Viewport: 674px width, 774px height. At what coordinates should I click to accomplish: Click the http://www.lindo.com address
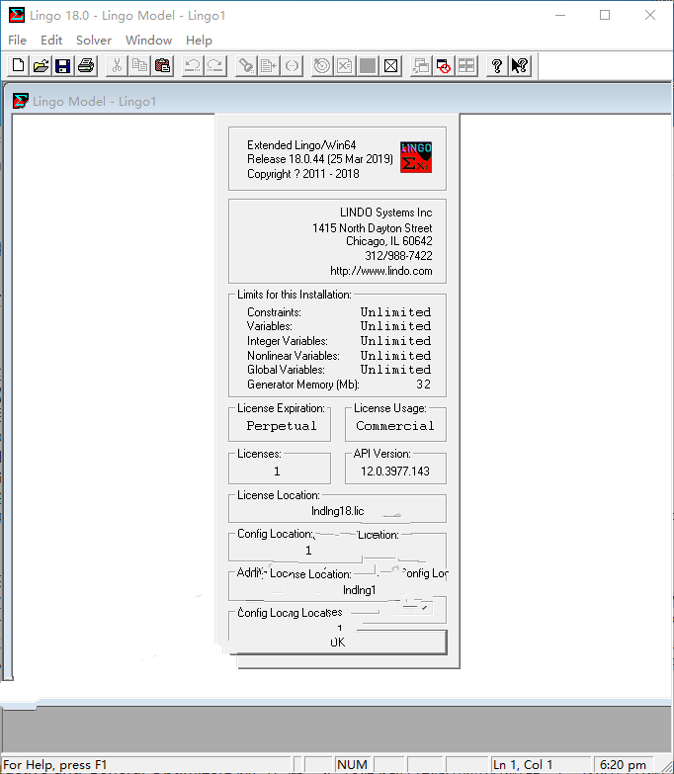380,271
